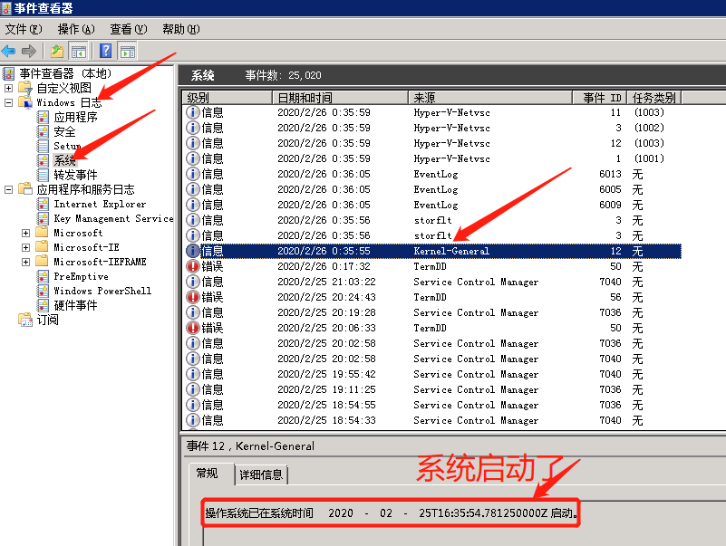Open the 查看(V) menu
726x546 pixels.
click(x=129, y=29)
